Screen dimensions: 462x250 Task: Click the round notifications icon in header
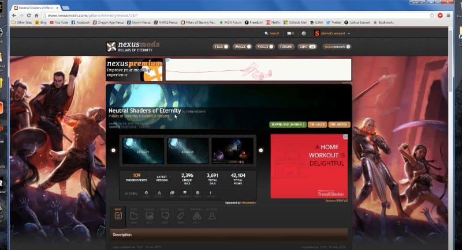304,33
